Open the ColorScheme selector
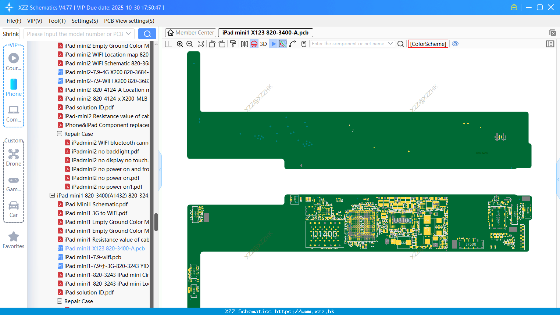 [x=428, y=44]
